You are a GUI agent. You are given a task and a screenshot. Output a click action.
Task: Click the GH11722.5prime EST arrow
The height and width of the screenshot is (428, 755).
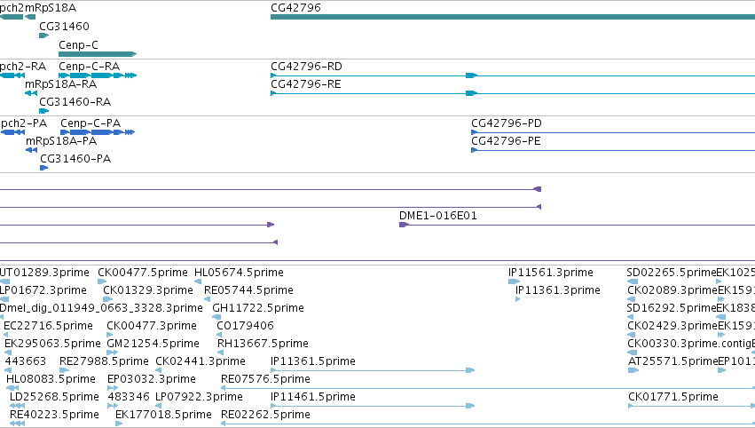click(x=216, y=317)
